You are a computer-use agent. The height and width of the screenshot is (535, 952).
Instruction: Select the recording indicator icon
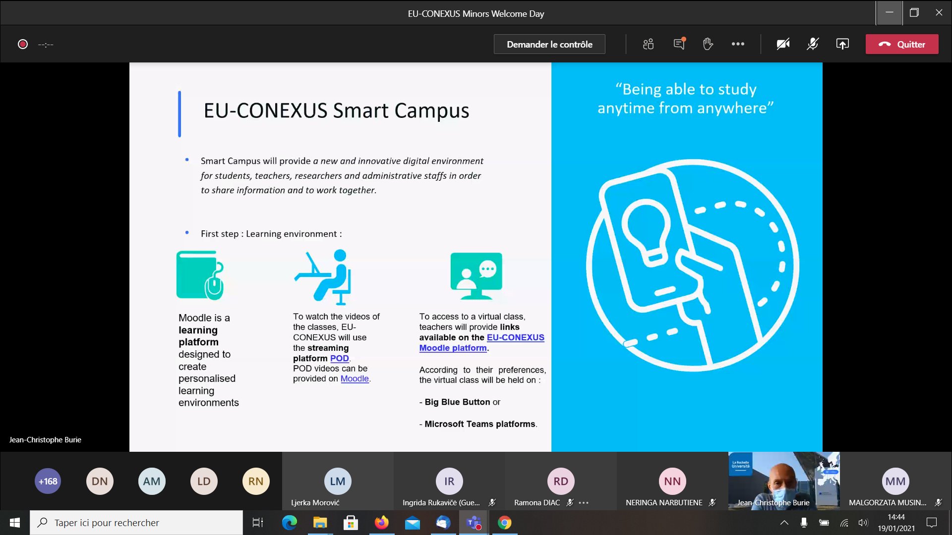pyautogui.click(x=22, y=44)
